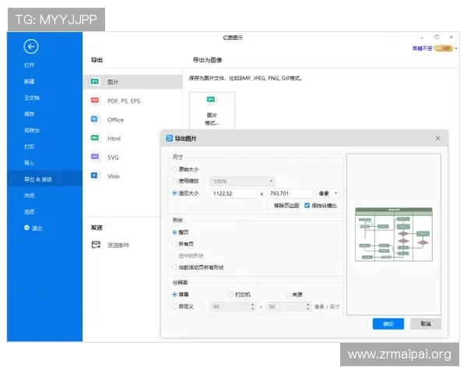467x374 pixels.
Task: Select the 适应大小 radio button
Action: click(x=174, y=193)
